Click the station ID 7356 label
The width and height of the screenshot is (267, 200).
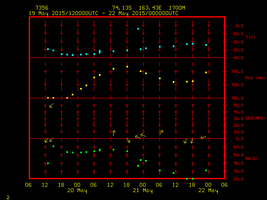[42, 8]
